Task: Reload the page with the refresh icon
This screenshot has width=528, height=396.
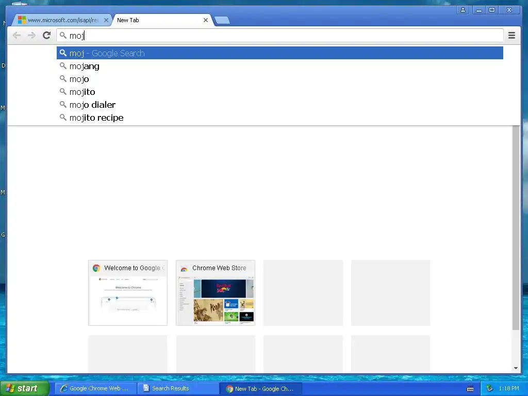Action: click(x=46, y=35)
